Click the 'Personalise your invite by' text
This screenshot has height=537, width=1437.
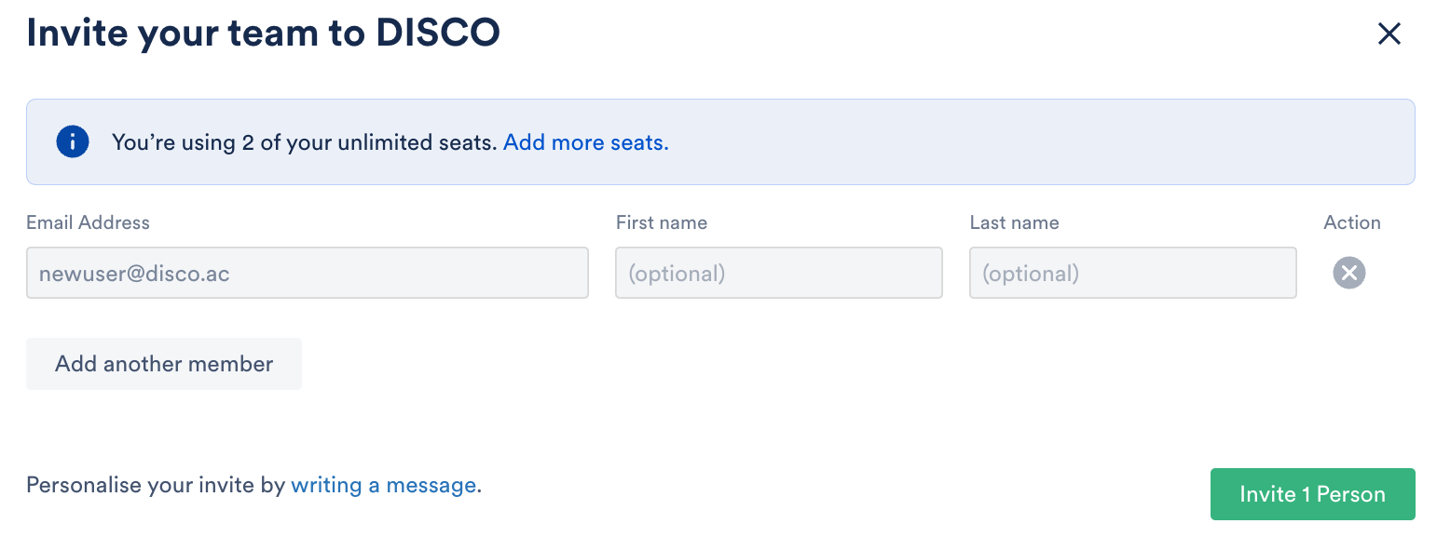[x=156, y=485]
